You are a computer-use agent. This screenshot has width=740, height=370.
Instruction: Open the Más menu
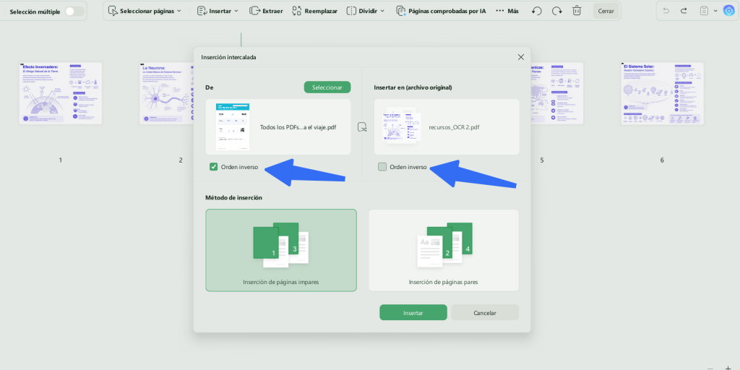point(507,11)
